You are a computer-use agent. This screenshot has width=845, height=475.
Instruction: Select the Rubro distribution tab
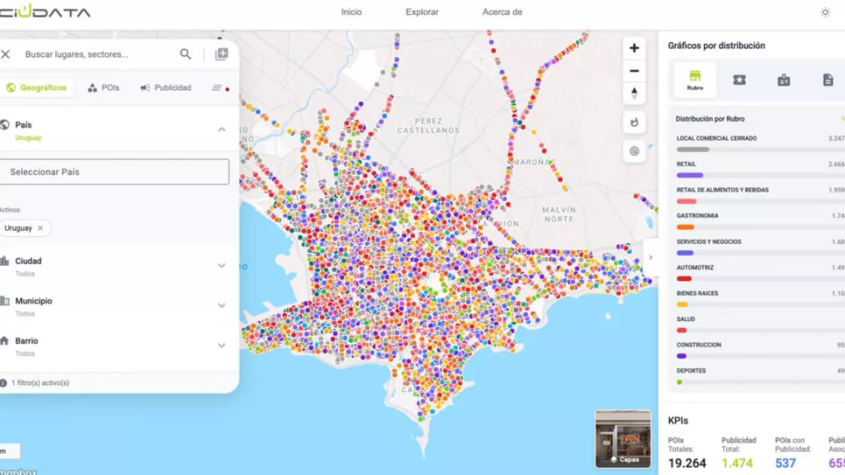[x=695, y=80]
